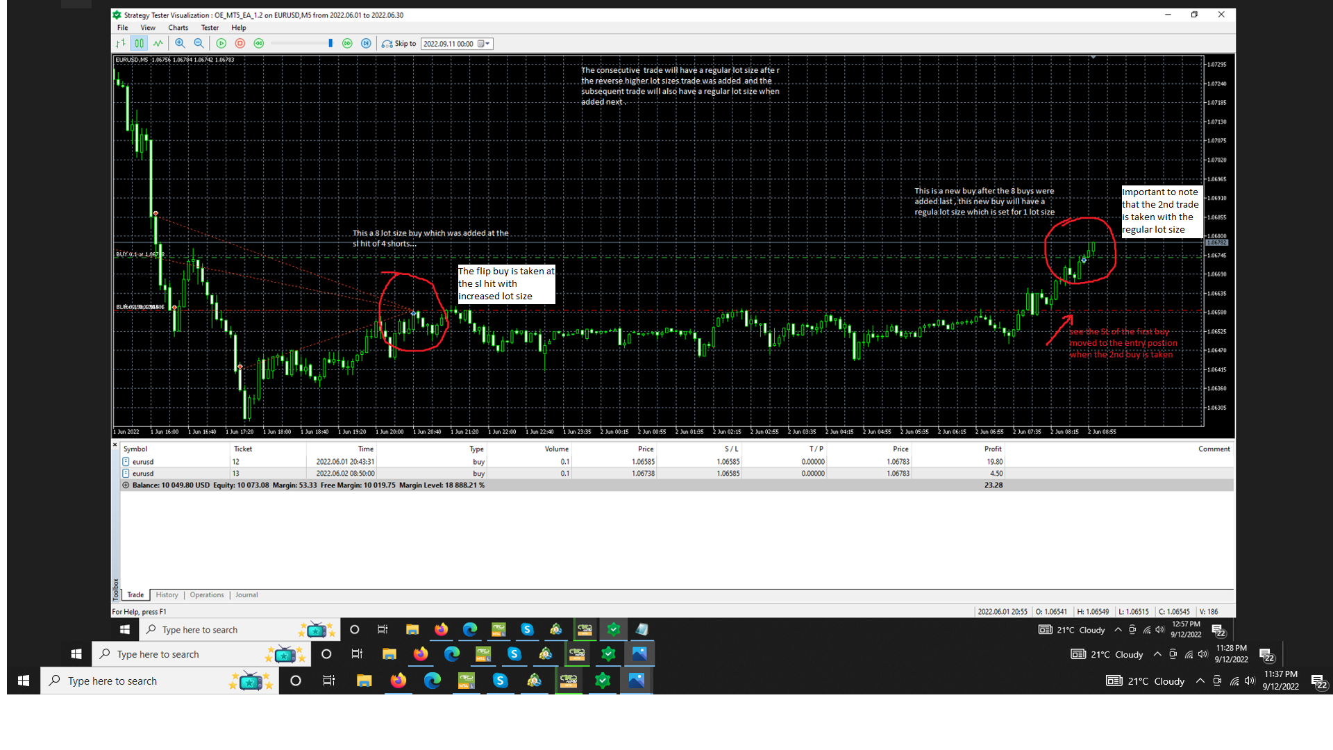Skip forward in the visualization

coord(347,43)
